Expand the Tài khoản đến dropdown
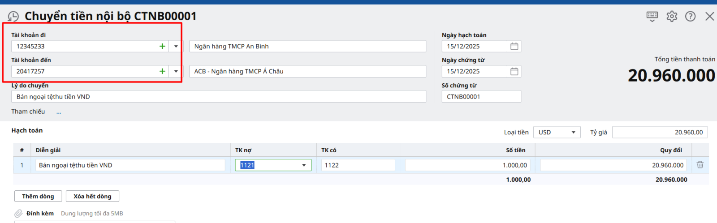The width and height of the screenshot is (717, 223). coord(176,71)
